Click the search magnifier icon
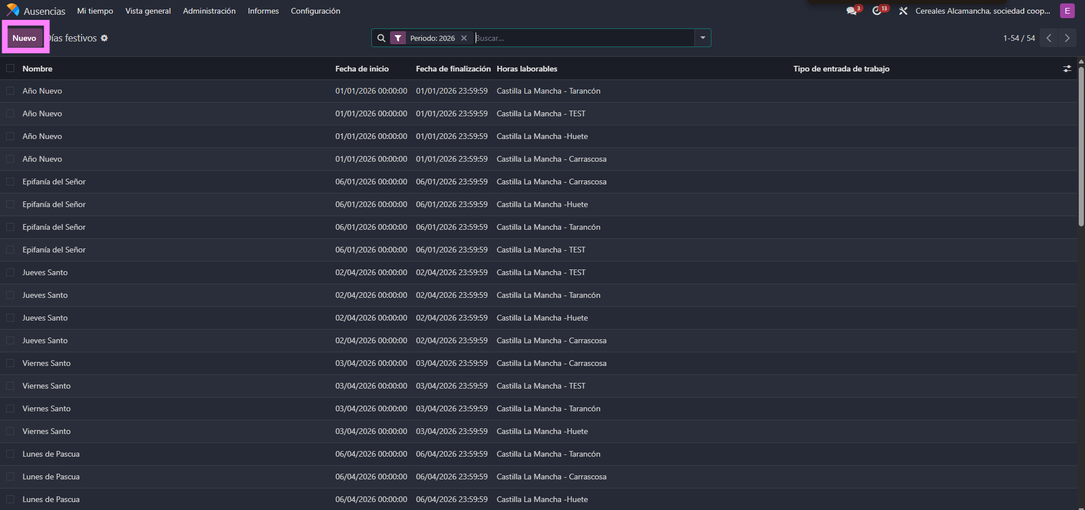This screenshot has width=1085, height=510. tap(382, 38)
